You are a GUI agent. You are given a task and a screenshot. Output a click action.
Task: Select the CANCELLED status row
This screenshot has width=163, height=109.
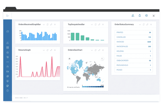[x=134, y=37]
